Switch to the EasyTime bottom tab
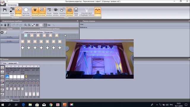Image resolution: width=190 pixels, height=107 pixels. [x=5, y=100]
